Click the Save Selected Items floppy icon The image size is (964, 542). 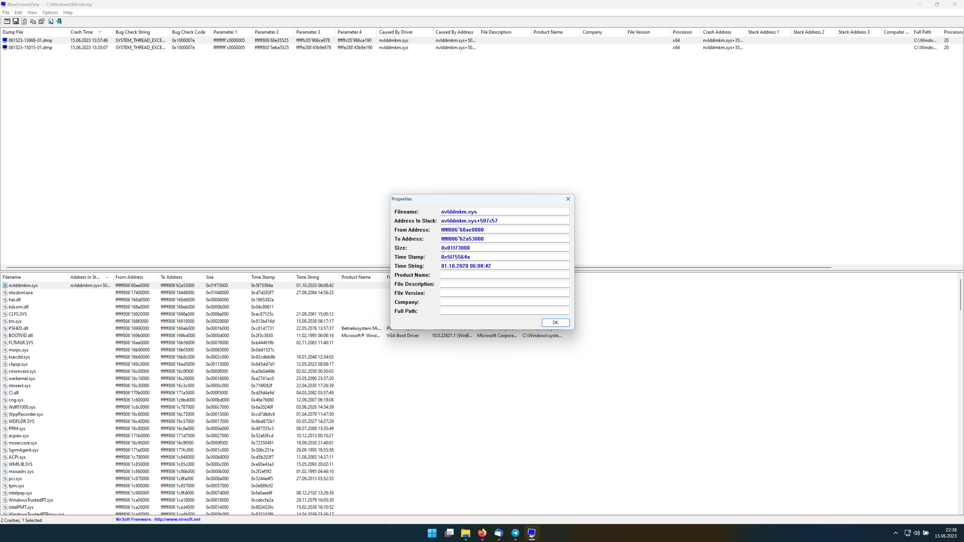pos(16,21)
